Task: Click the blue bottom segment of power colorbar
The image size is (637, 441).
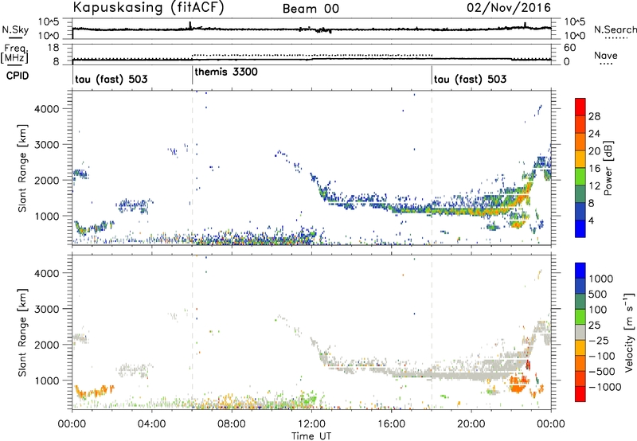Action: pyautogui.click(x=580, y=228)
